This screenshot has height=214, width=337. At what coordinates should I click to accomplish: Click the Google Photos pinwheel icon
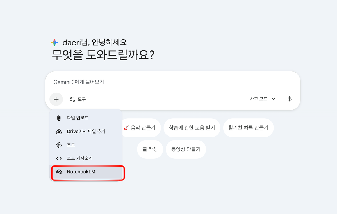tap(59, 145)
